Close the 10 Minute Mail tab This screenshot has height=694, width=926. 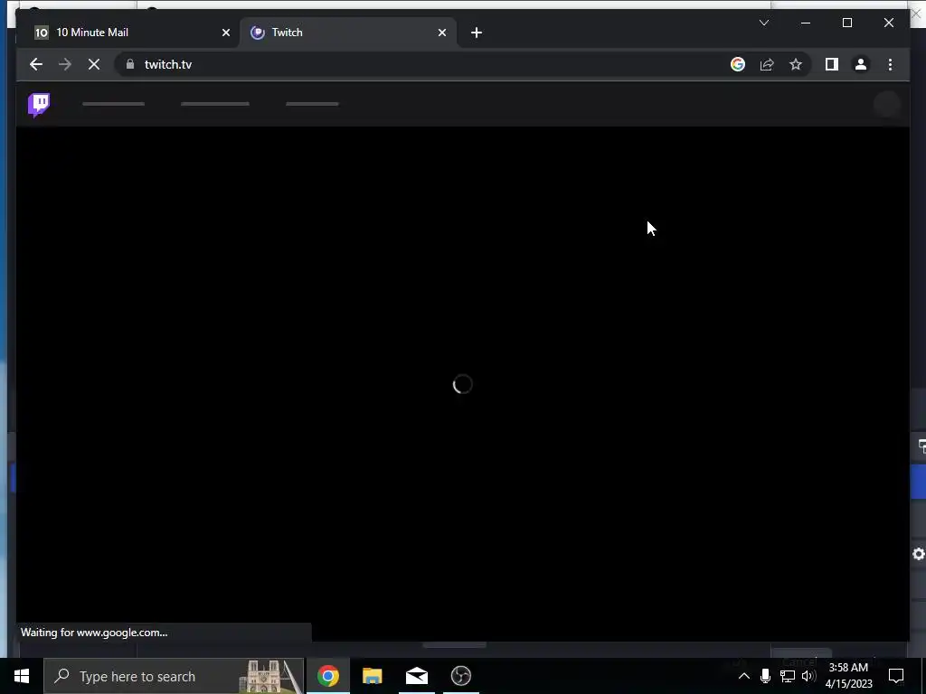225,33
